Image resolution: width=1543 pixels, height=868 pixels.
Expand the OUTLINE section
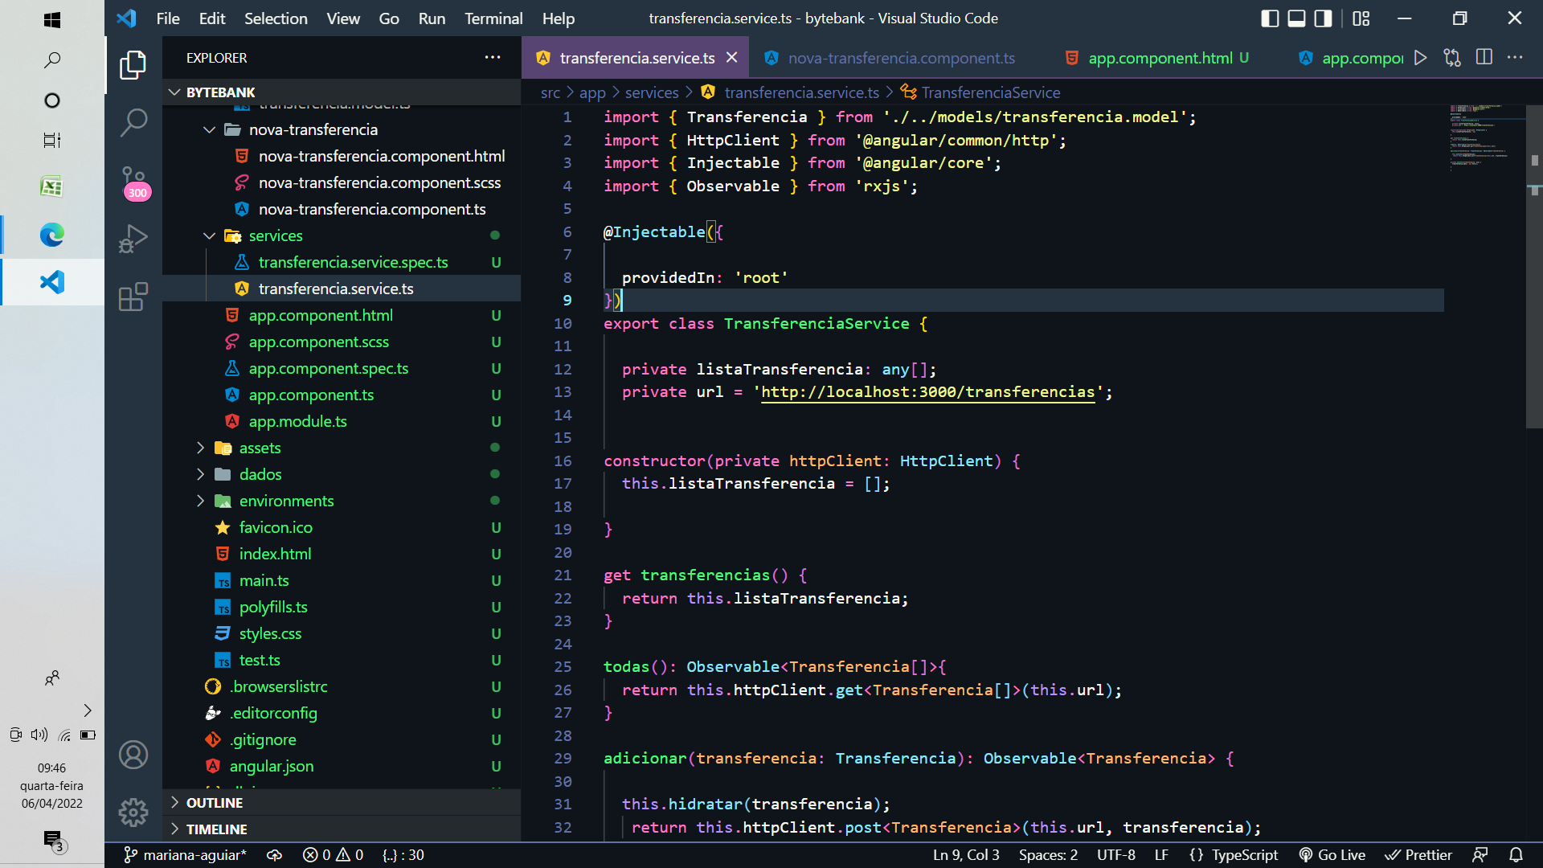342,803
